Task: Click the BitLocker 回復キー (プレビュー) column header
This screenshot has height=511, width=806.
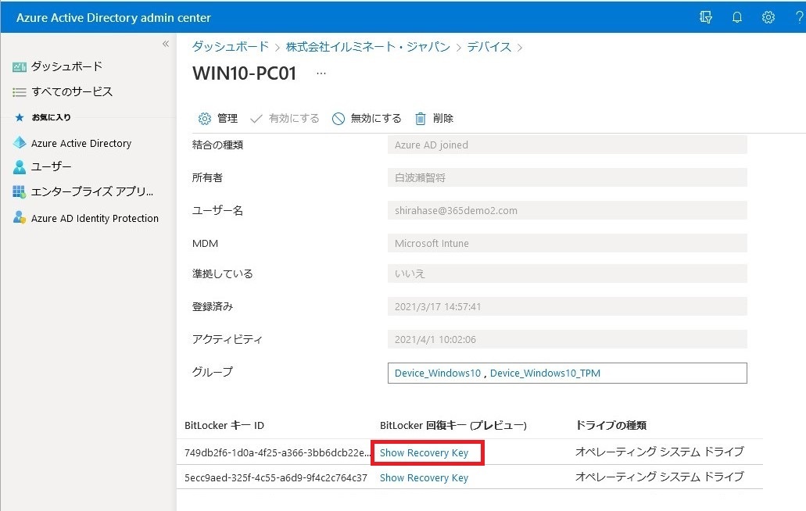Action: [x=453, y=426]
